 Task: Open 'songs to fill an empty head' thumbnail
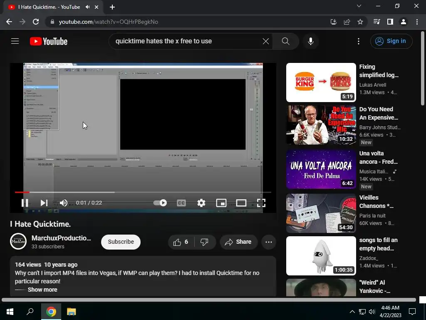pos(321,256)
